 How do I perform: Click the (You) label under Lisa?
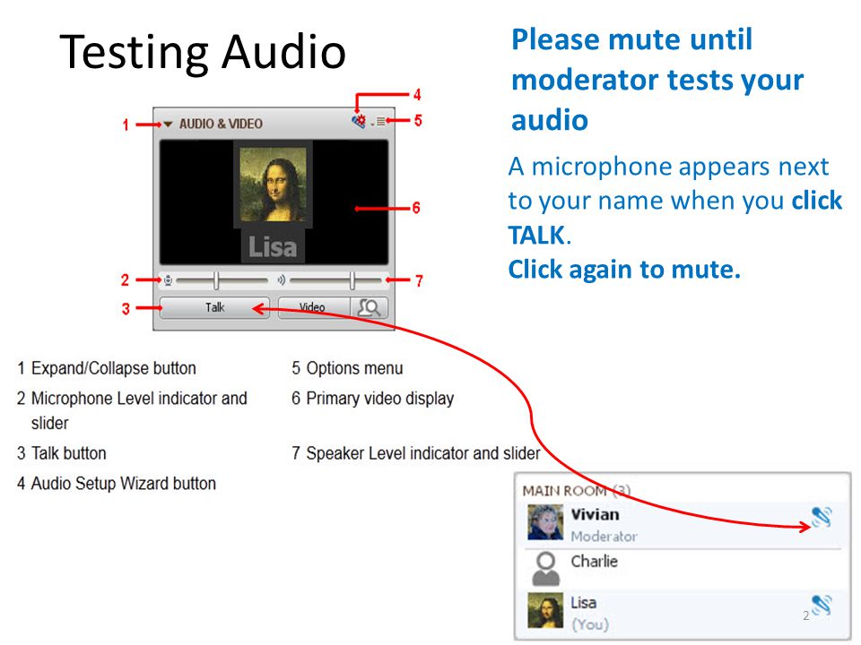pyautogui.click(x=590, y=624)
